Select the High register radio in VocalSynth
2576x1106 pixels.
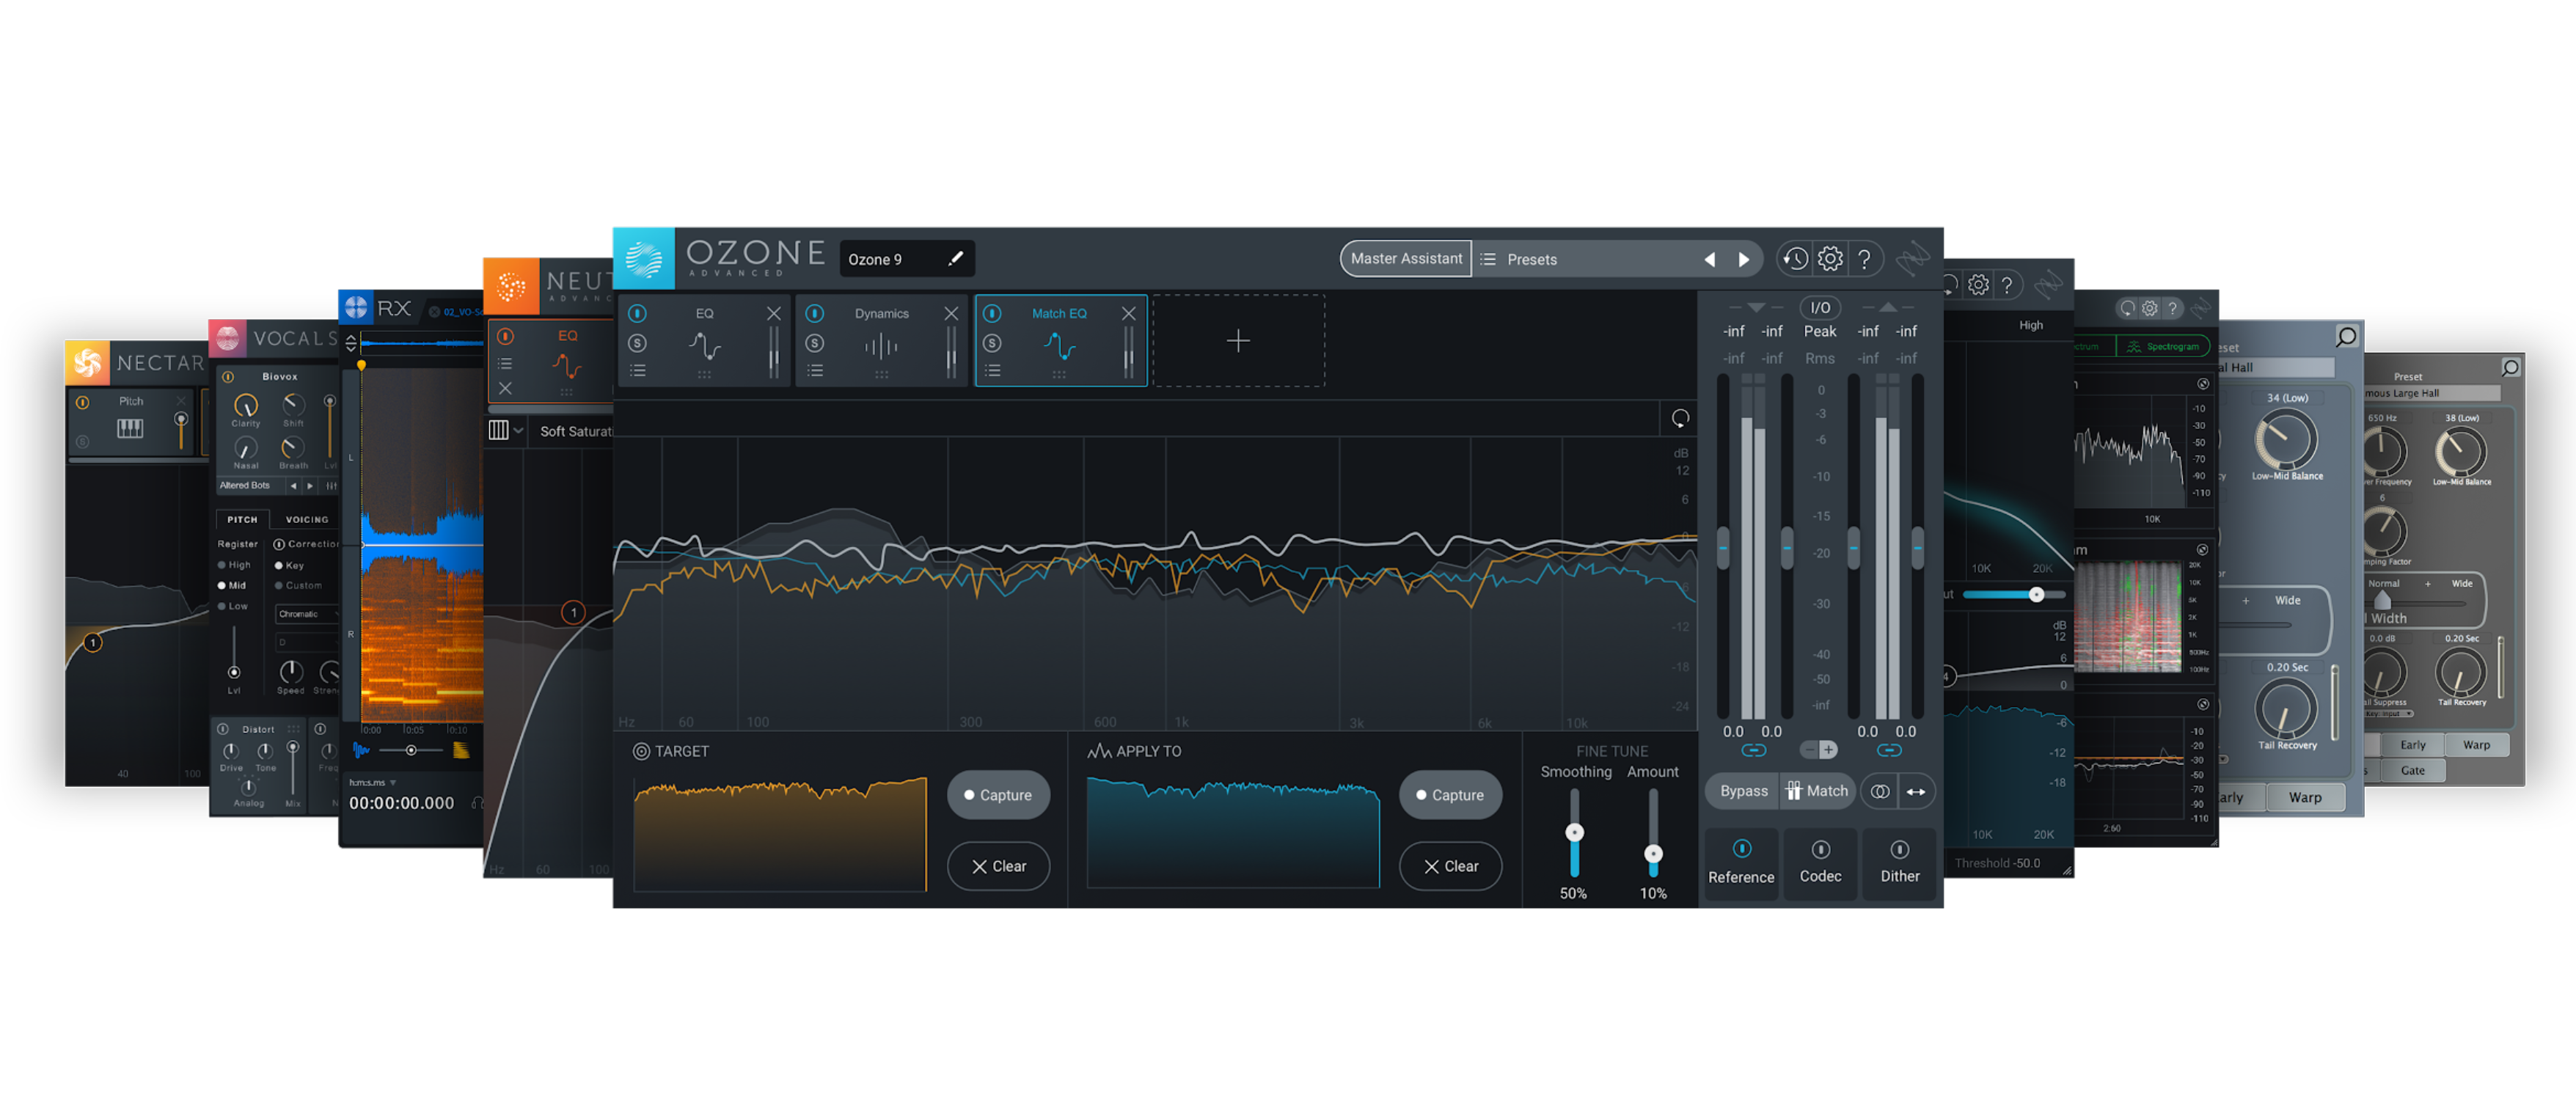[222, 565]
